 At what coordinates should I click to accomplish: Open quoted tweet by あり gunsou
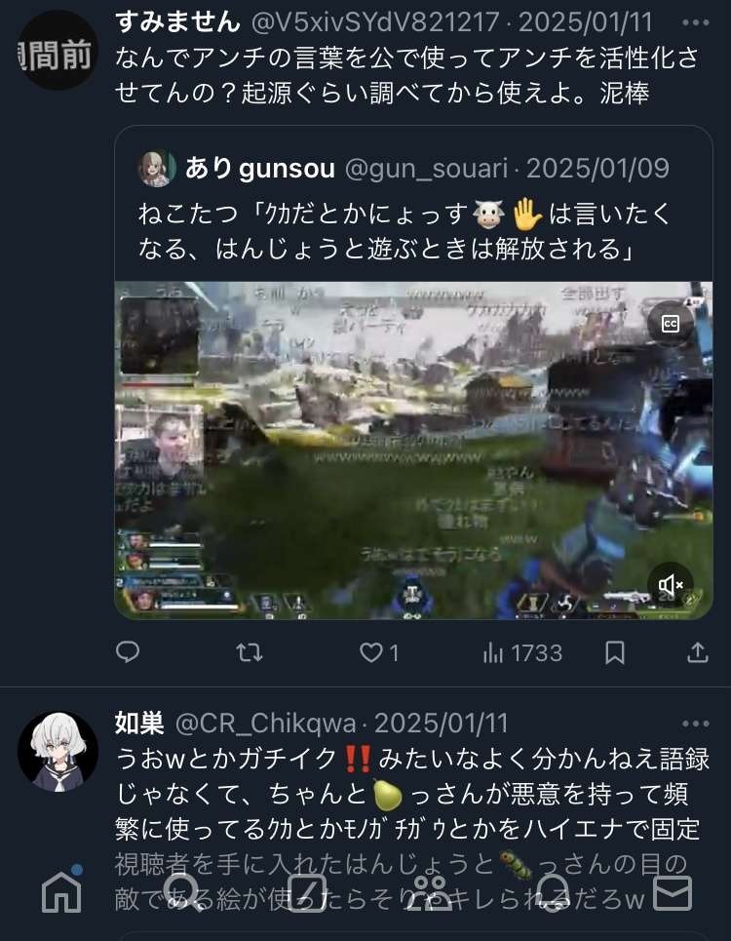click(x=414, y=203)
